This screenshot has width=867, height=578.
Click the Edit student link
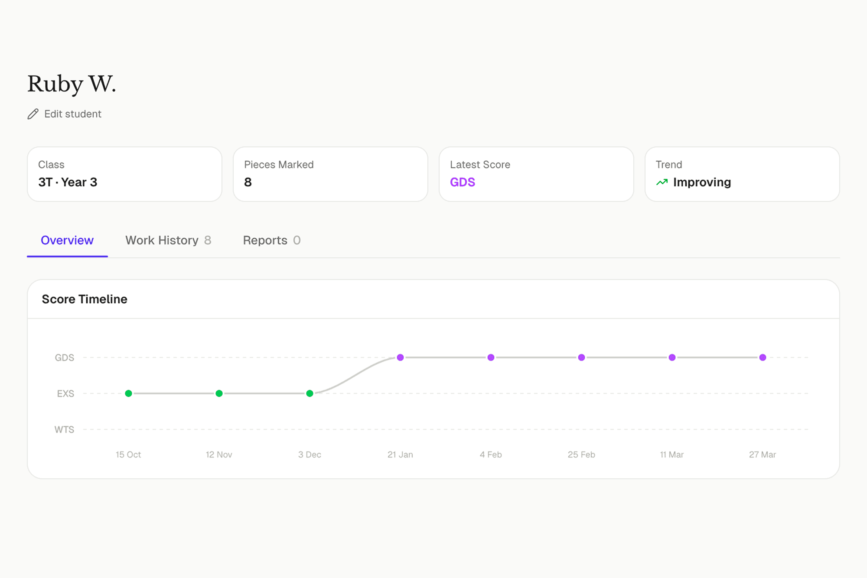click(72, 114)
